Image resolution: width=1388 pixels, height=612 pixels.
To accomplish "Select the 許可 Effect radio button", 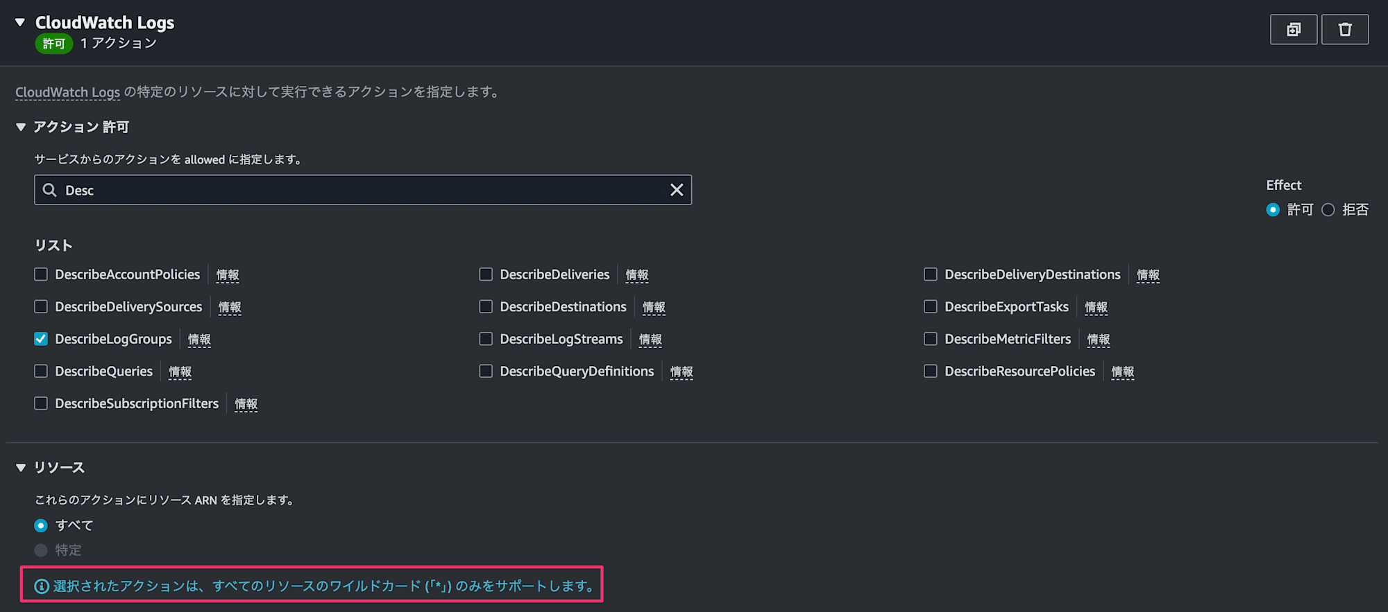I will [1273, 209].
